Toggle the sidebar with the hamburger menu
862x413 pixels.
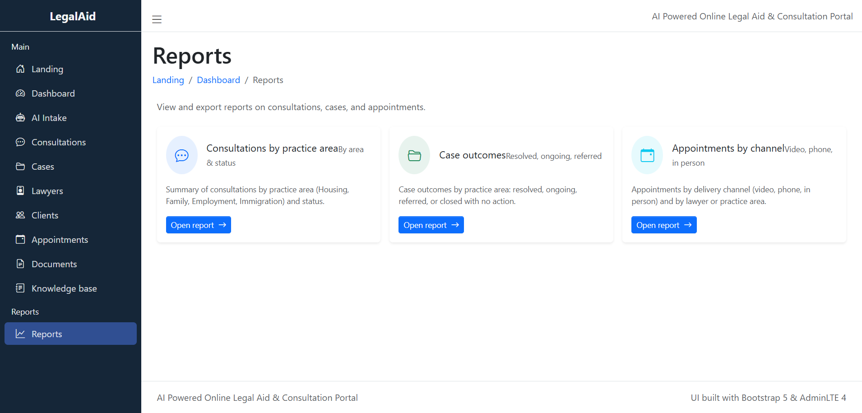[157, 19]
